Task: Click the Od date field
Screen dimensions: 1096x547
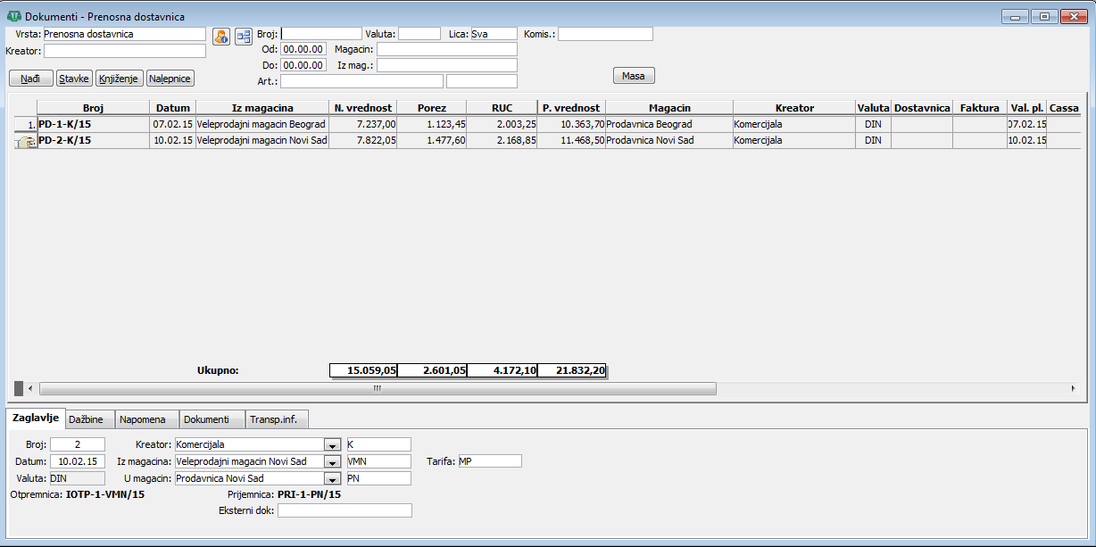Action: (x=303, y=50)
